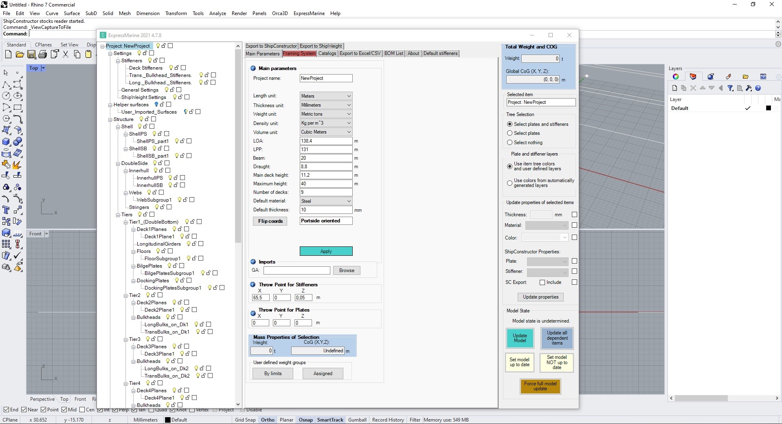The width and height of the screenshot is (782, 424).
Task: Tick the checkbox next to Material dropdown
Action: coord(574,225)
